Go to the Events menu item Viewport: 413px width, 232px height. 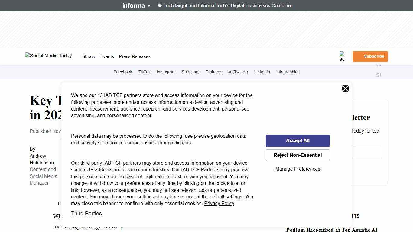[107, 56]
